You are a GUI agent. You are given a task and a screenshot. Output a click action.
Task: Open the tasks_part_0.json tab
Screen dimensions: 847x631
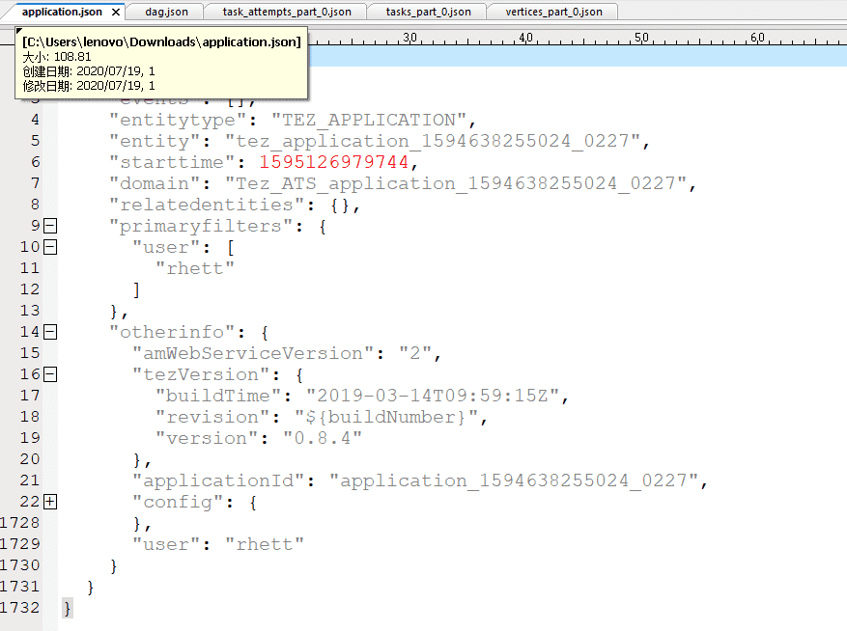click(x=428, y=12)
